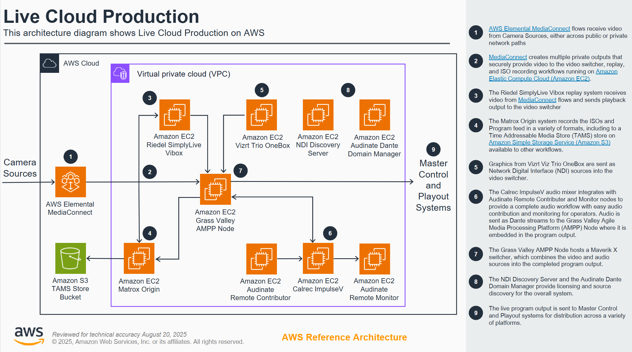This screenshot has height=352, width=632.
Task: Select the AWS Elemental MediaConnect icon
Action: tap(70, 182)
